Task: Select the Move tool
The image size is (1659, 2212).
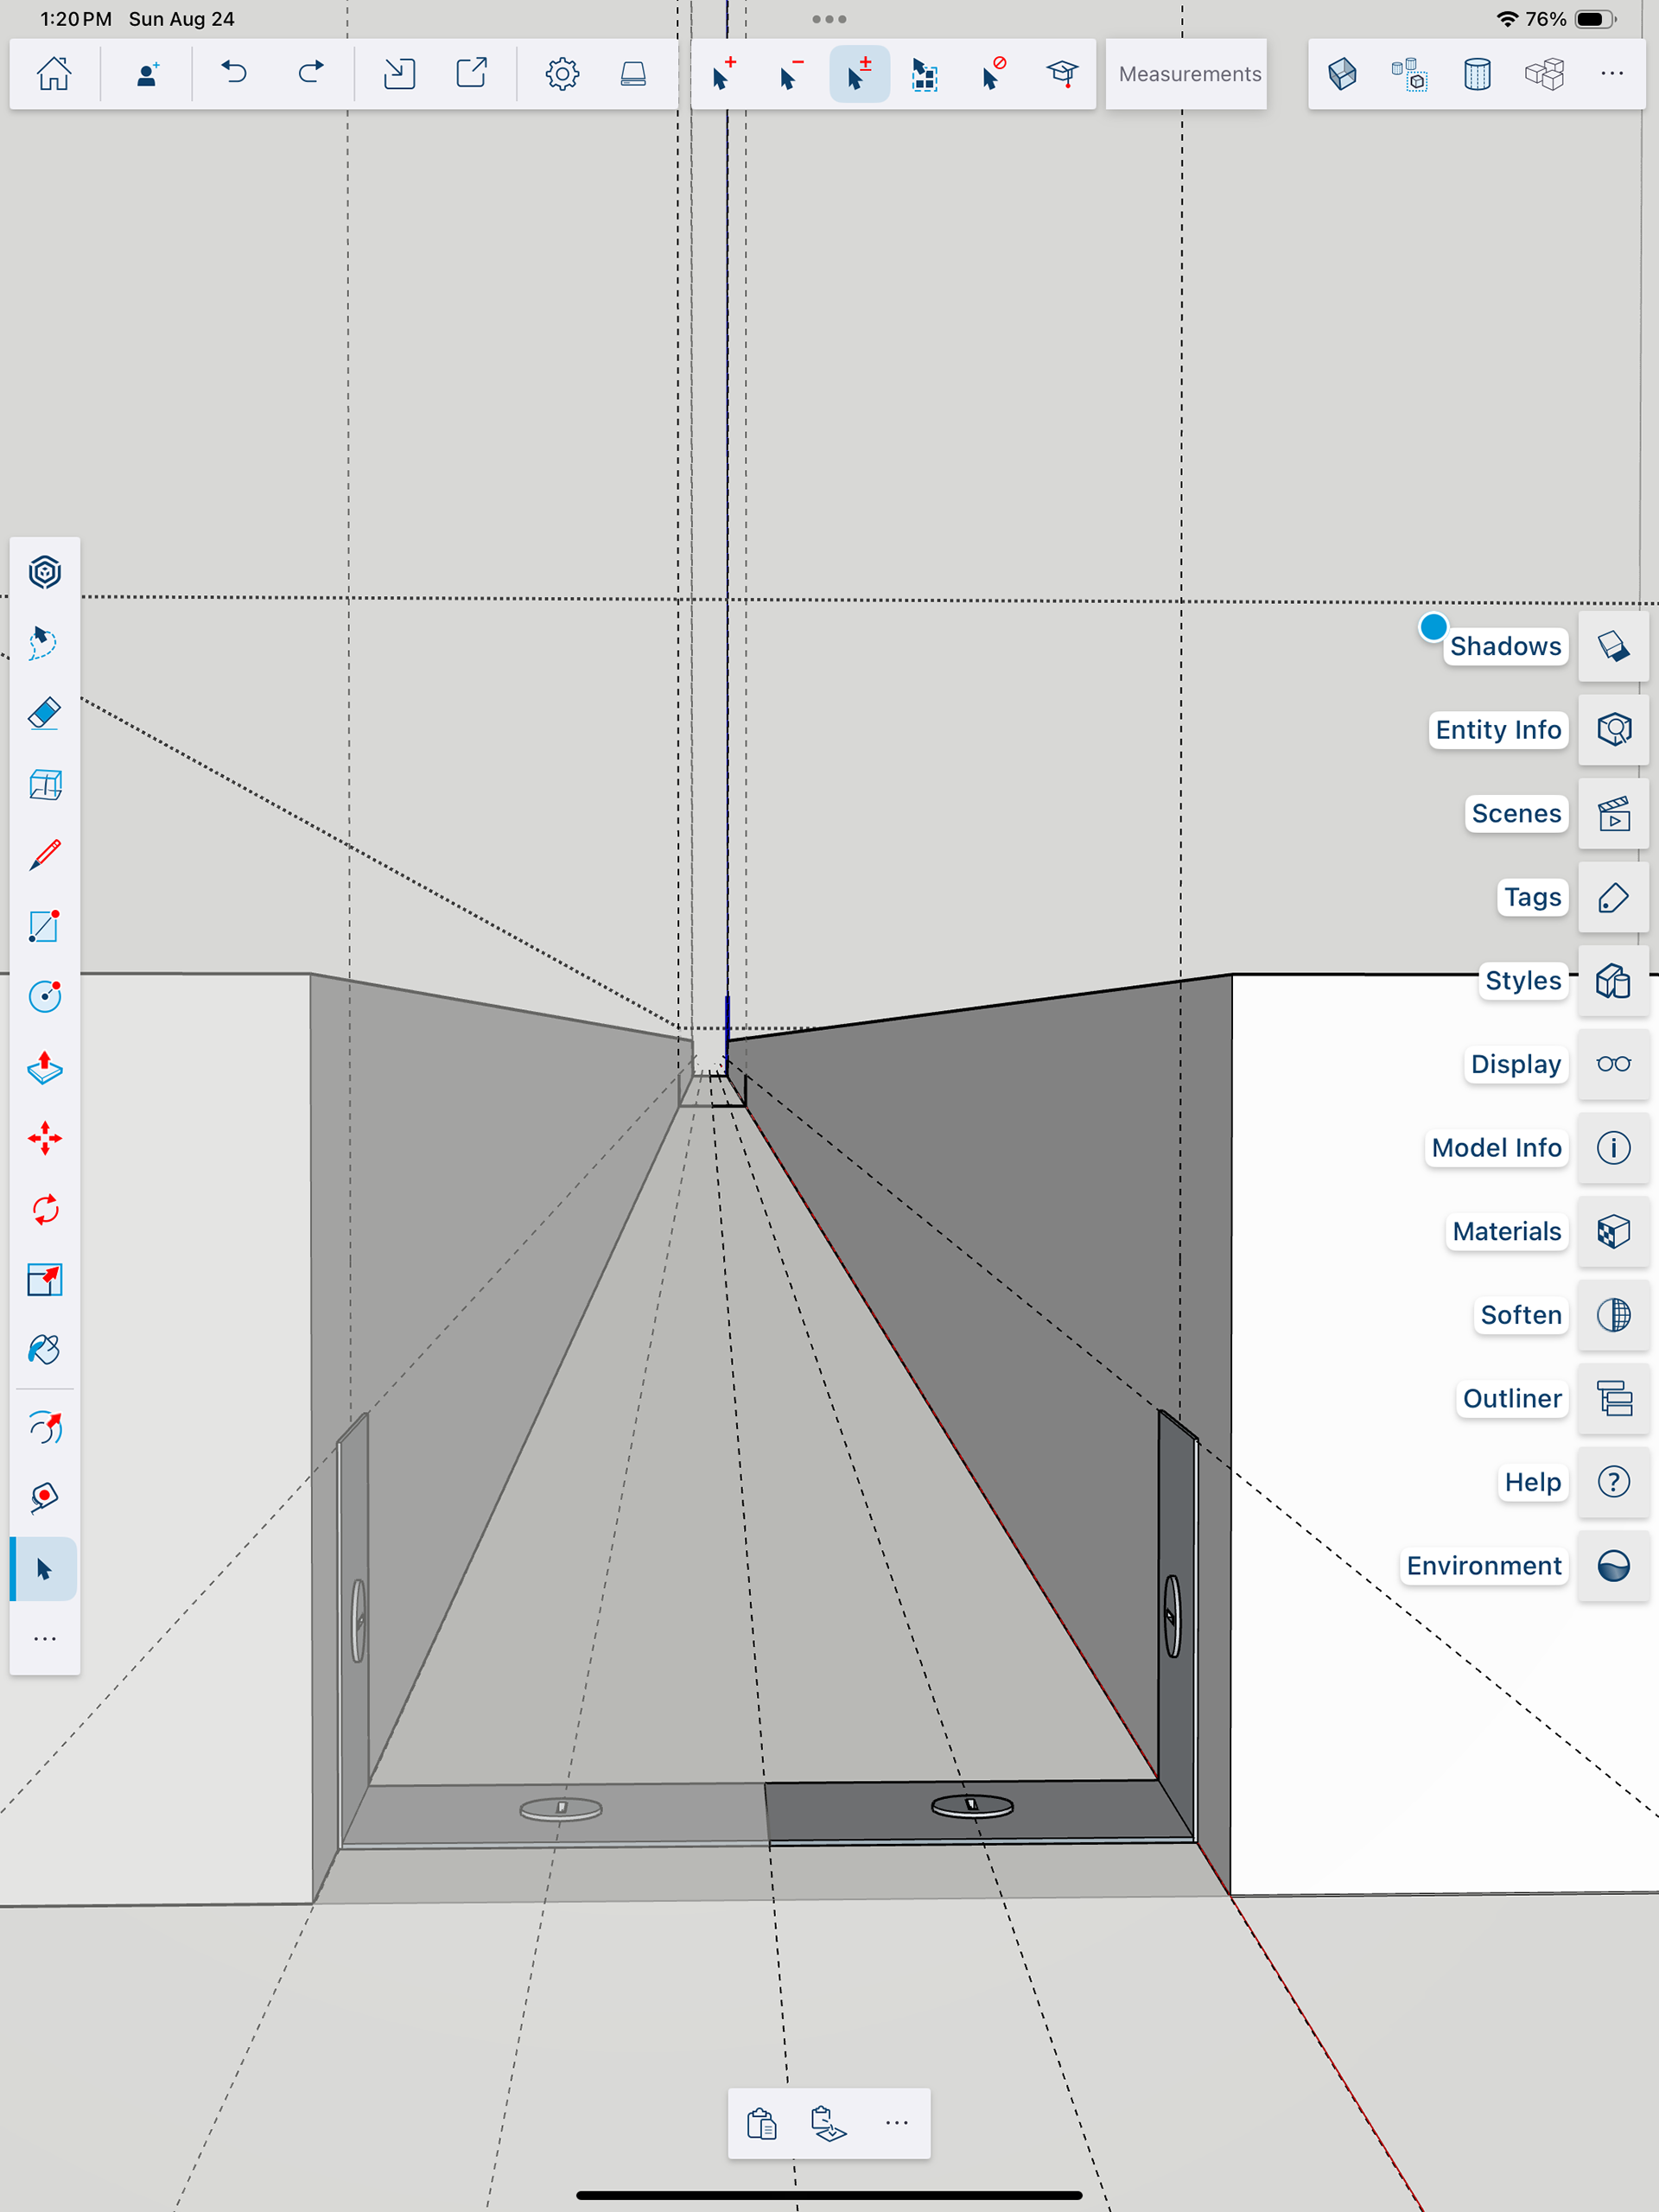Action: [x=45, y=1138]
